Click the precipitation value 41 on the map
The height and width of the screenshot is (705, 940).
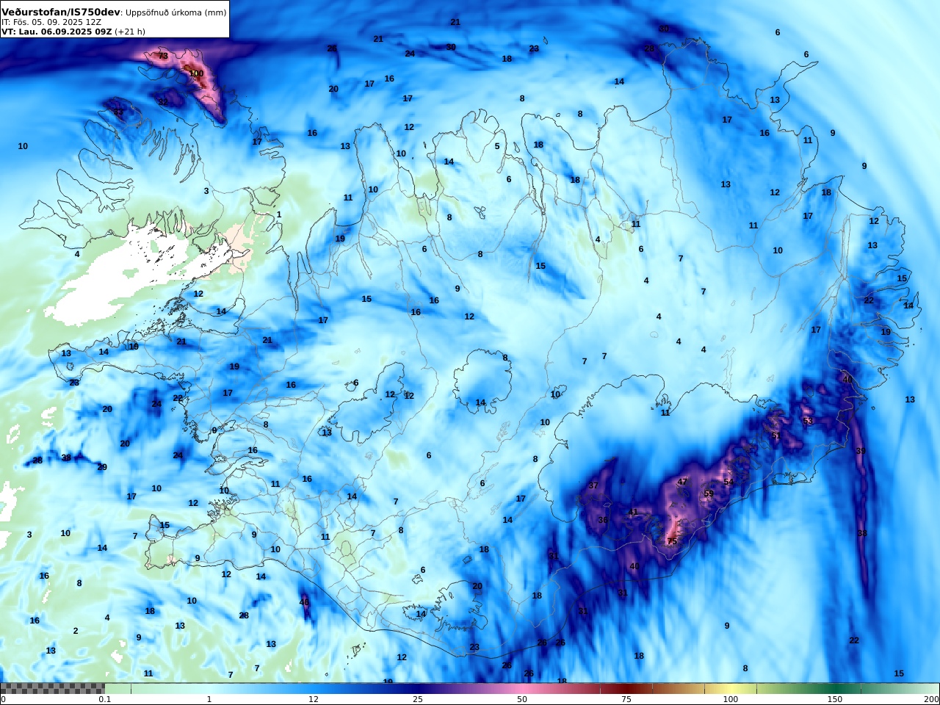[x=633, y=512]
